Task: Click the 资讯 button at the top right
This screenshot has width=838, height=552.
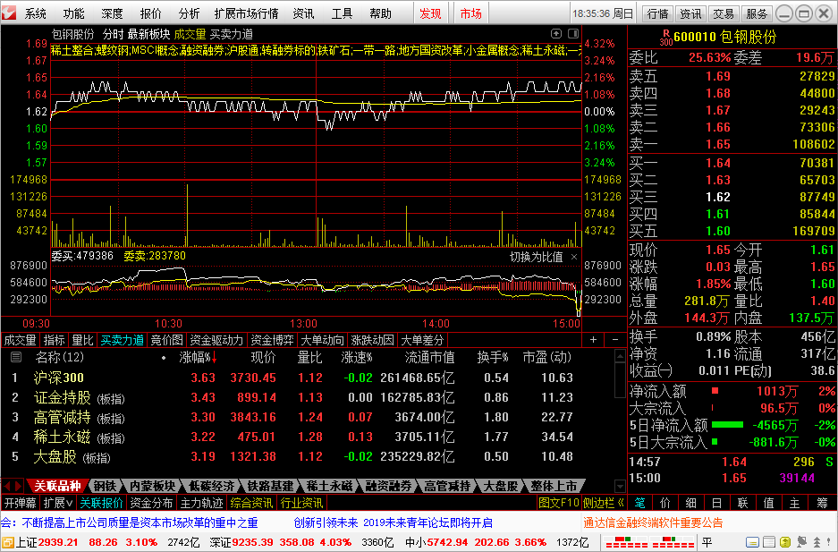Action: point(690,13)
